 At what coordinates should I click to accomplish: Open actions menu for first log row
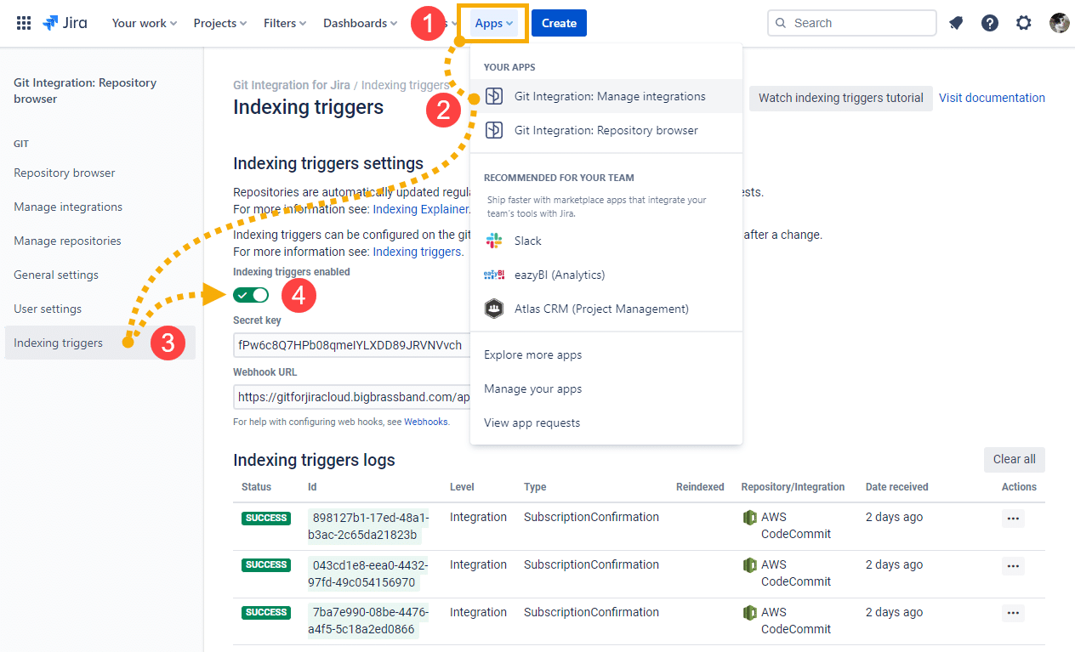pos(1012,519)
